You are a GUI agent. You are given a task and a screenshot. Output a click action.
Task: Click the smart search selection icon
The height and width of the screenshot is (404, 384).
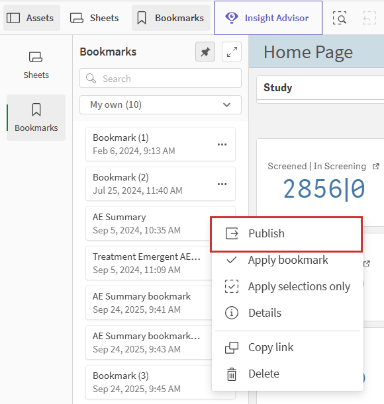(340, 19)
